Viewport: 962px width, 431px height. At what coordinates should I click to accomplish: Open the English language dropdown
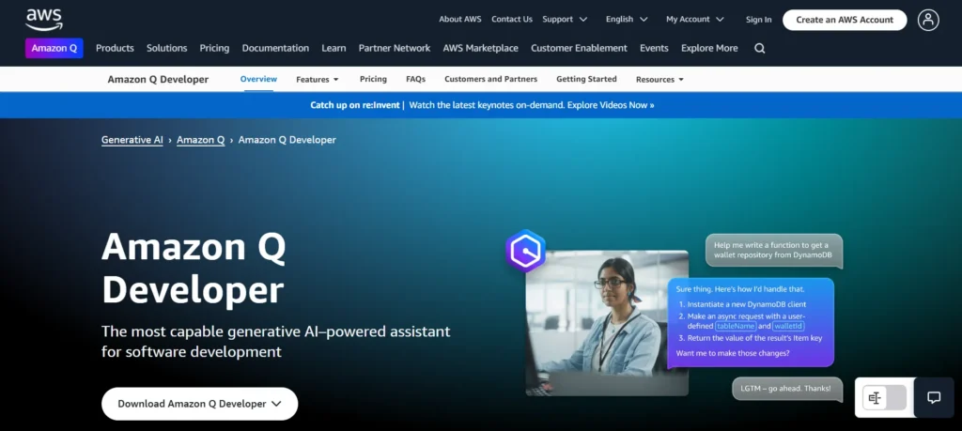pos(626,20)
